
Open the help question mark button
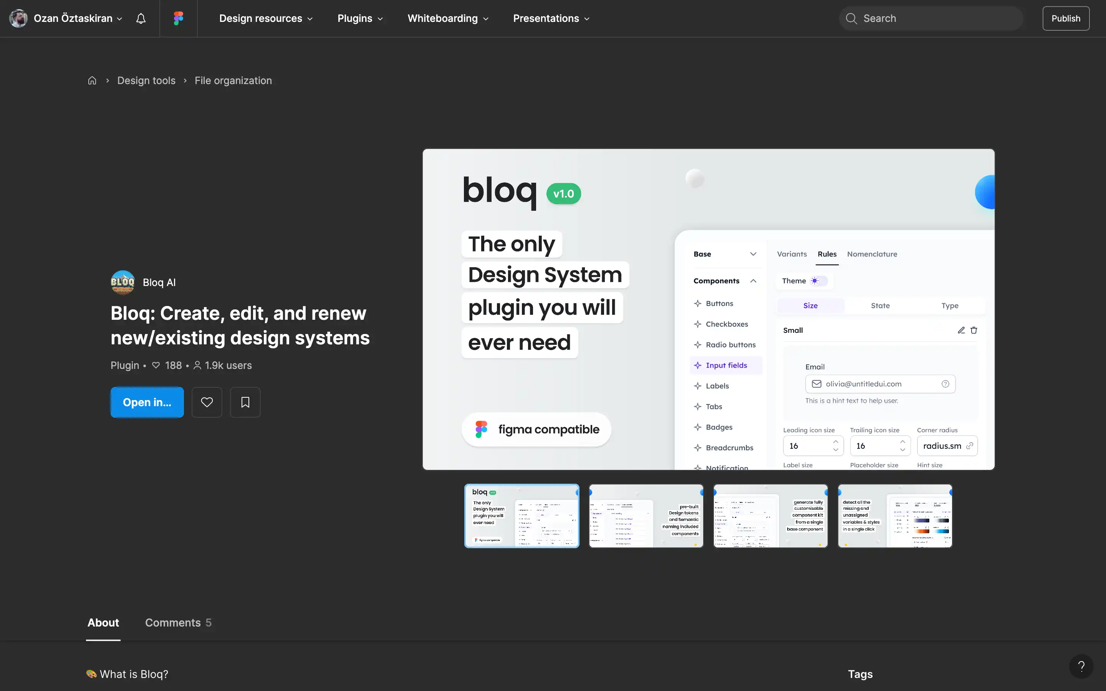point(1081,666)
